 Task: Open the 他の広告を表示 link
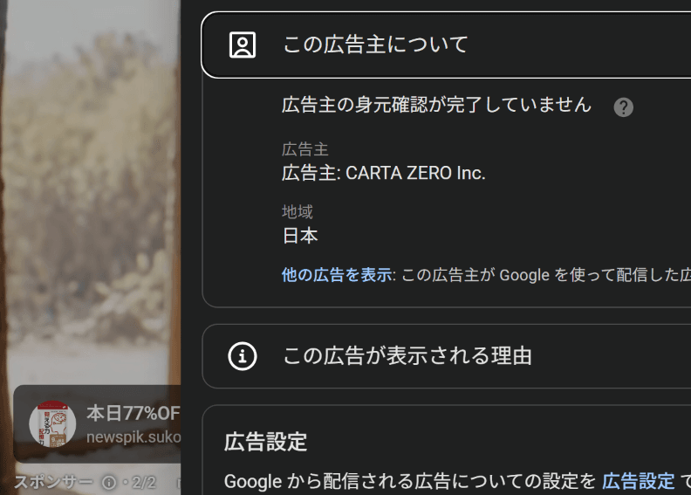[x=337, y=275]
